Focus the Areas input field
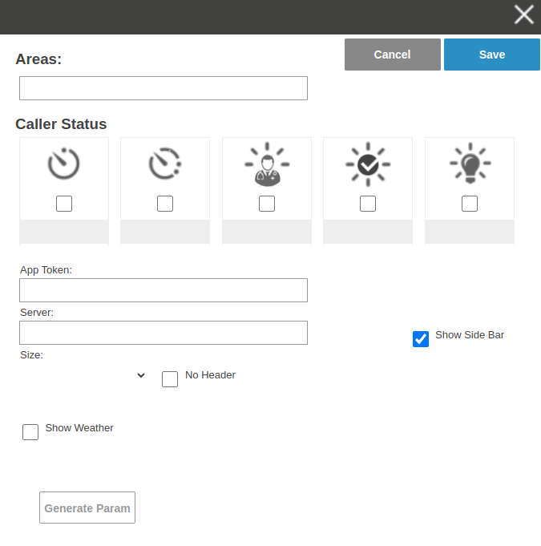541x546 pixels. pos(164,88)
